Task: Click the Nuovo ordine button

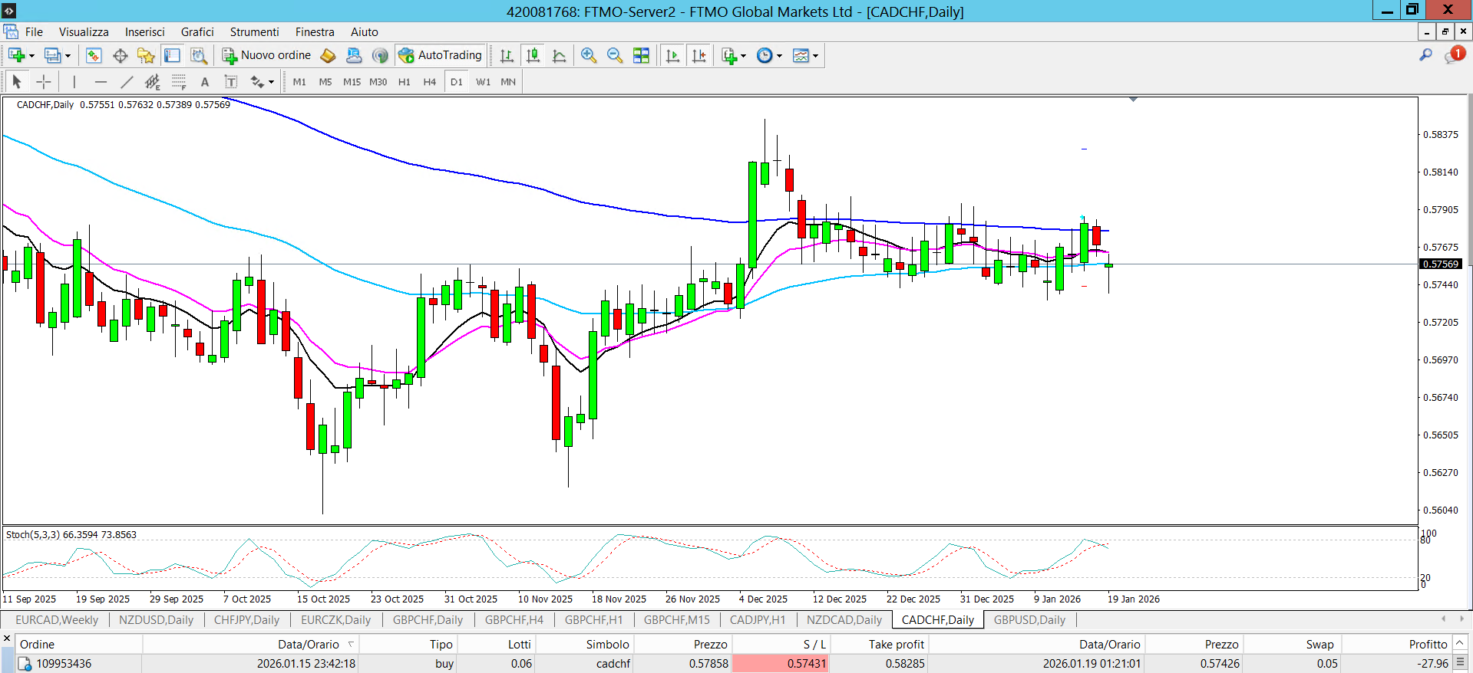Action: (266, 55)
